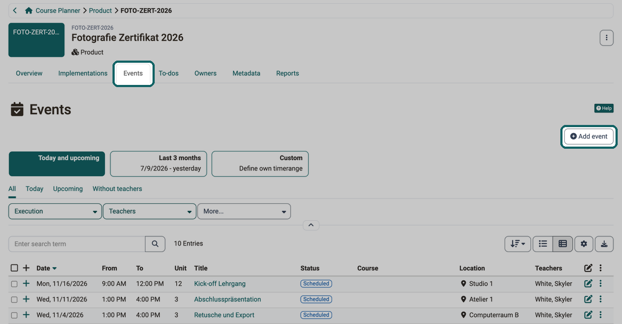Image resolution: width=622 pixels, height=324 pixels.
Task: Open the Product breadcrumb link
Action: coord(101,11)
